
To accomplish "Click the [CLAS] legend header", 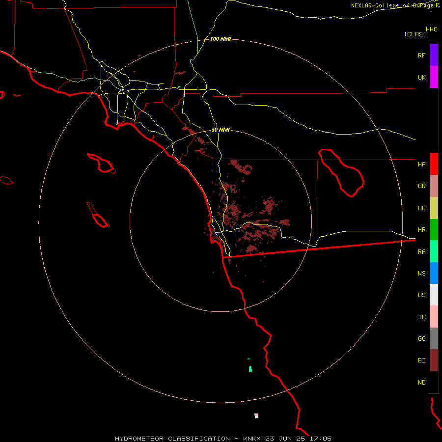I will click(415, 34).
